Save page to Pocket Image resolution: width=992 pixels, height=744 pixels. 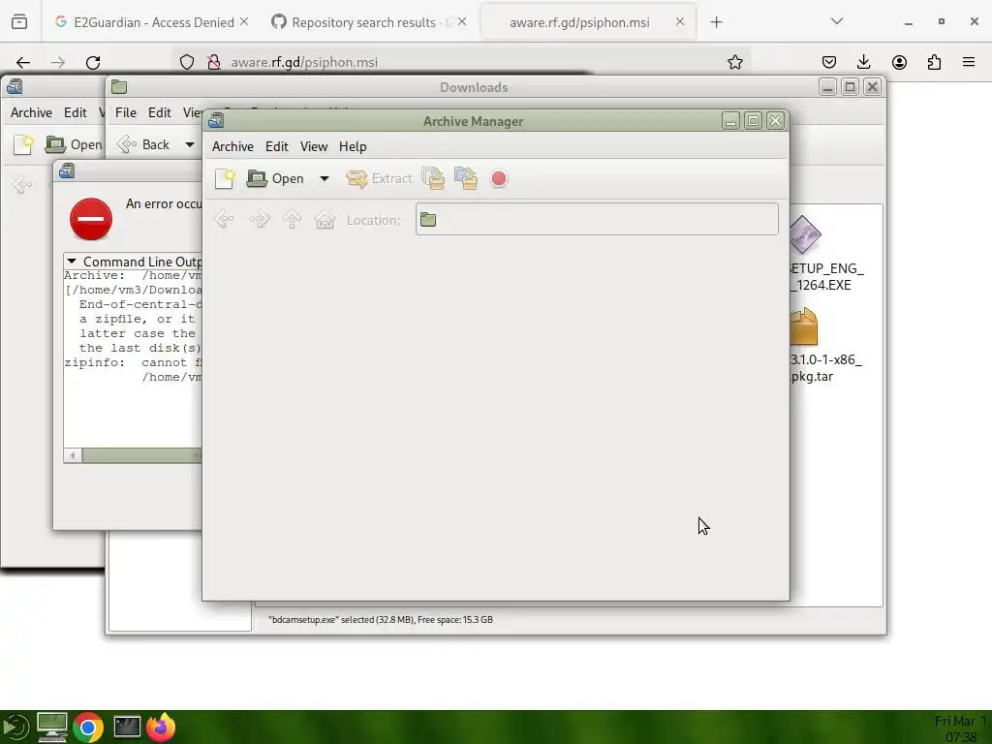click(829, 62)
